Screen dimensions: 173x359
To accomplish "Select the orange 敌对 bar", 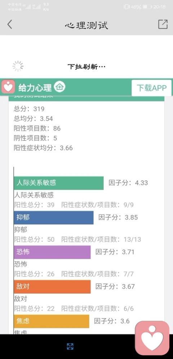I will pyautogui.click(x=52, y=287).
